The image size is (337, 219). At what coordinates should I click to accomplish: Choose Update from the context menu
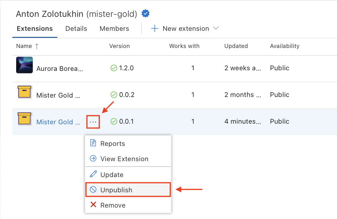pyautogui.click(x=128, y=175)
